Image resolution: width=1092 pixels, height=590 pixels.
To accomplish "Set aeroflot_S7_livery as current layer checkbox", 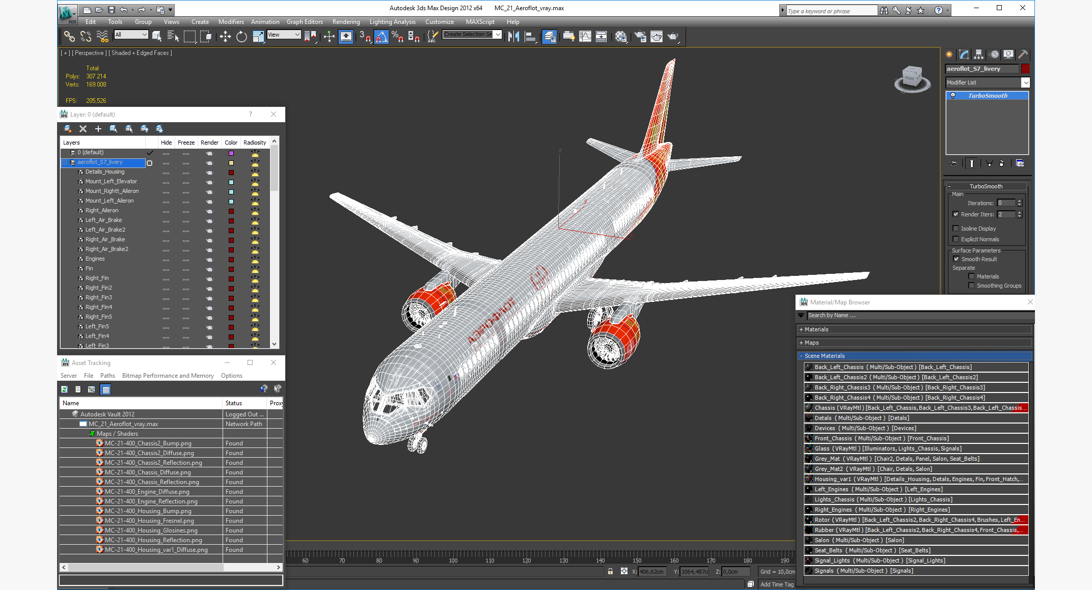I will coord(150,163).
